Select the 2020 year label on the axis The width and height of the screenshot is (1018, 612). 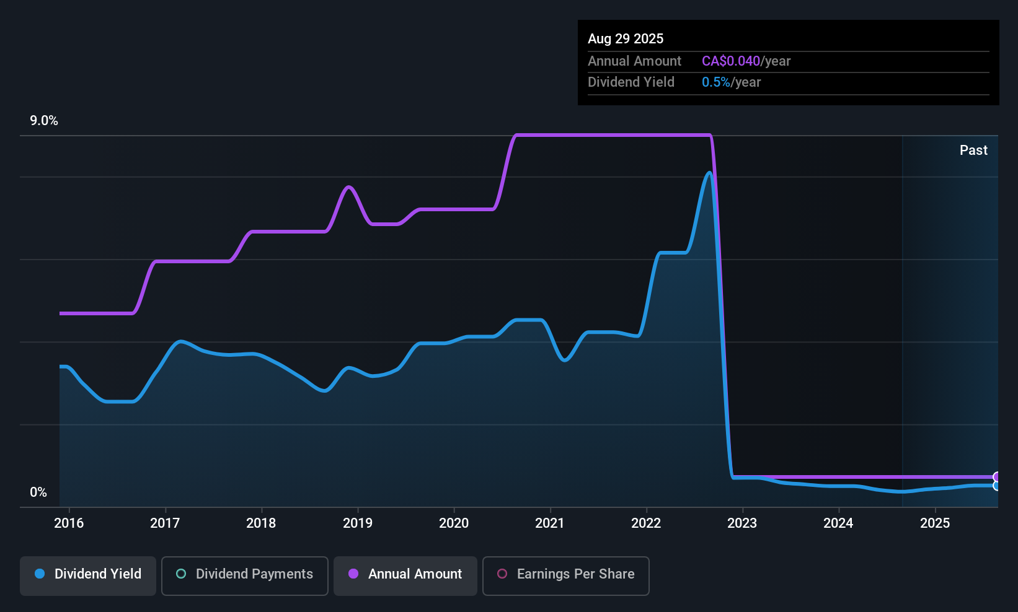point(454,523)
